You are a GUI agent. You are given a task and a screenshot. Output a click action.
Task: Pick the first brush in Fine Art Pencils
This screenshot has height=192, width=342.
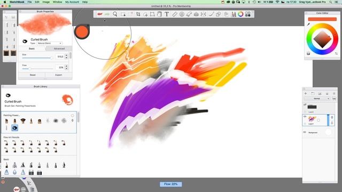pyautogui.click(x=6, y=143)
